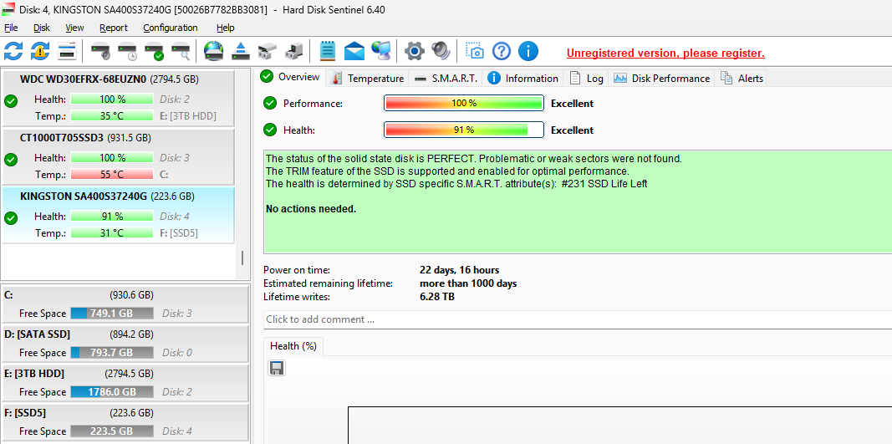This screenshot has height=444, width=892.
Task: Open the View menu
Action: (74, 28)
